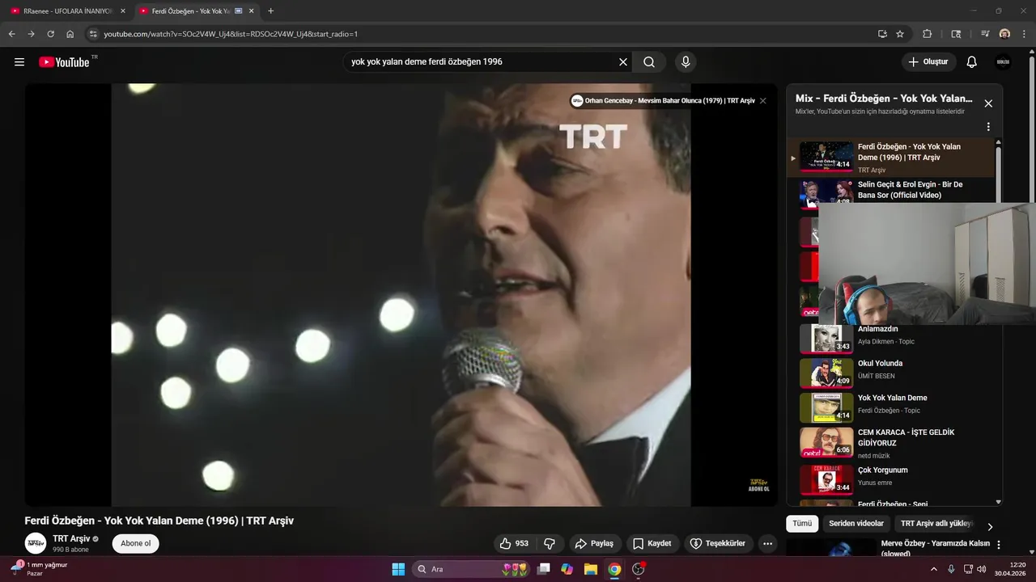This screenshot has height=582, width=1036.
Task: Open the TRT Arşiv channel name link
Action: point(71,538)
